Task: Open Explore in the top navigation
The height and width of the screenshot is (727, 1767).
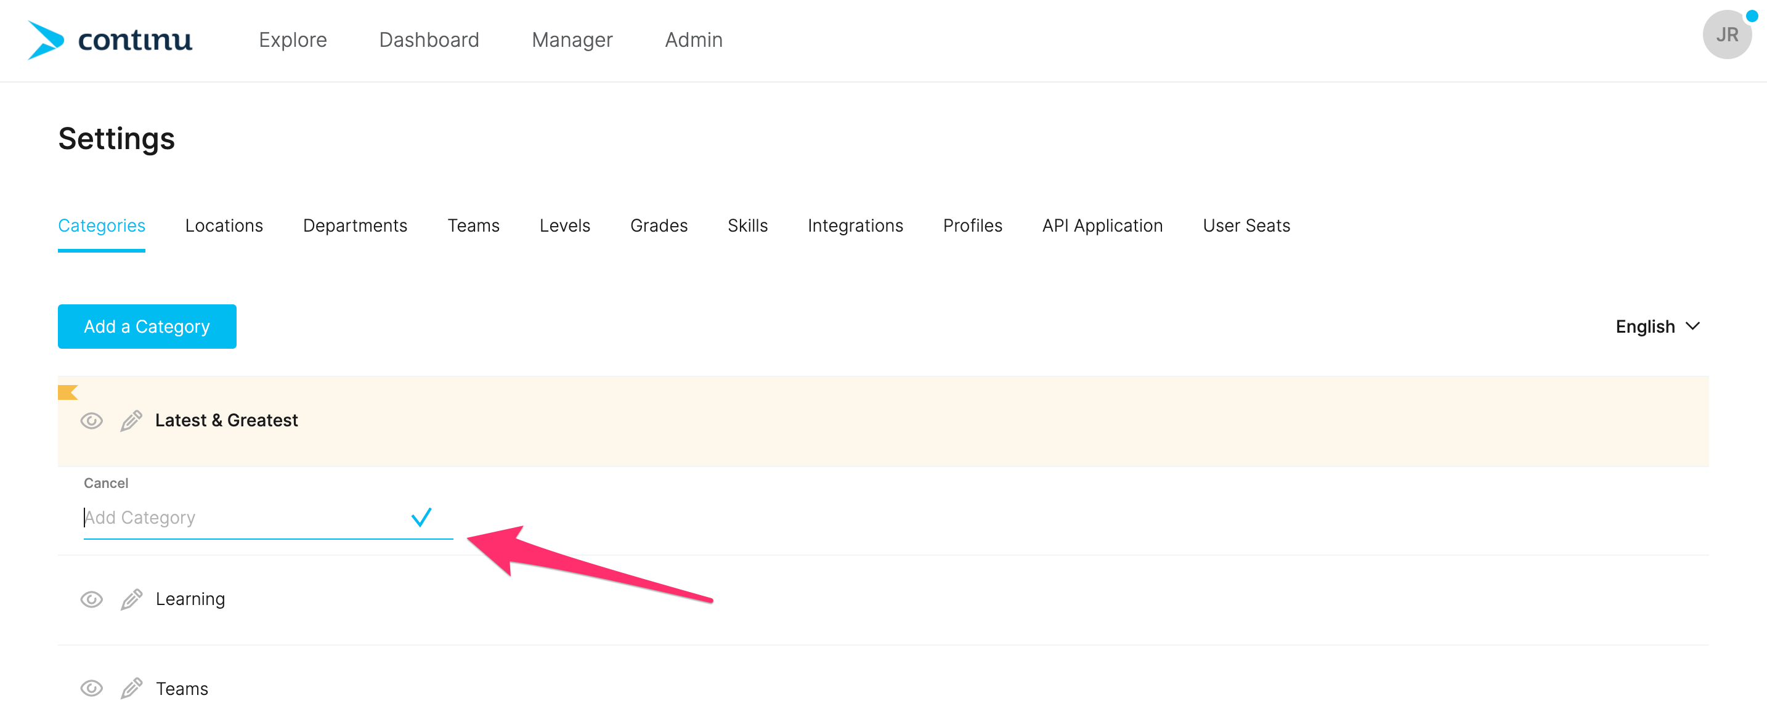Action: [293, 40]
